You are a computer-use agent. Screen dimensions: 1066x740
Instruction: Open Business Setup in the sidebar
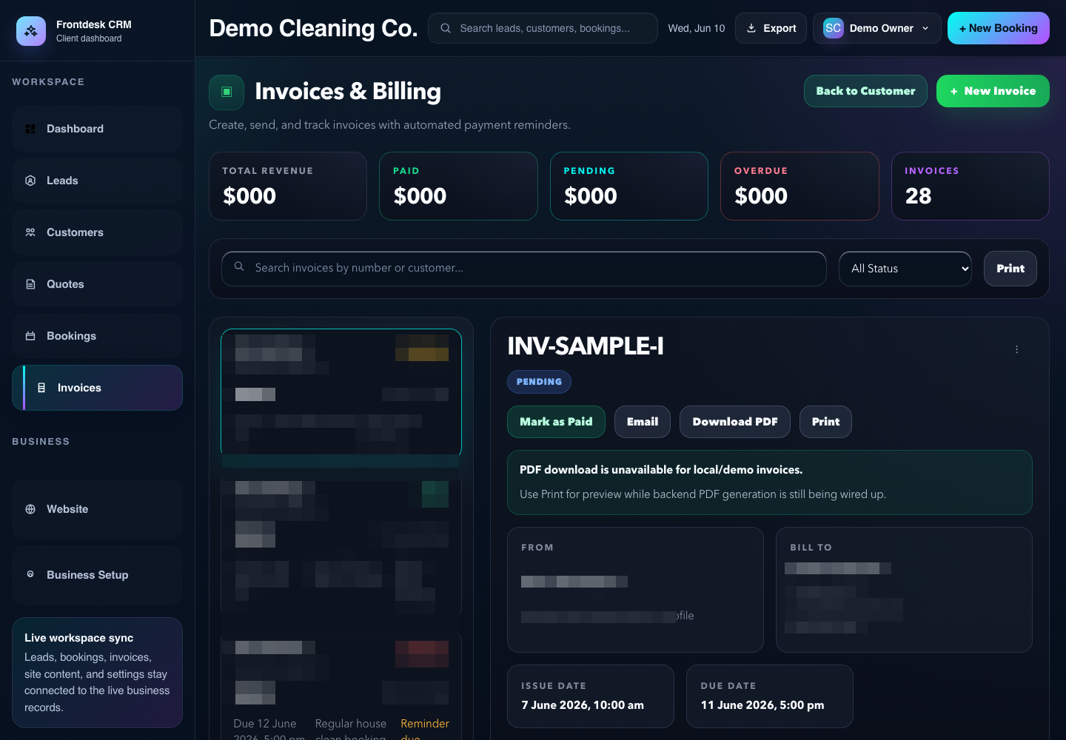pos(97,575)
